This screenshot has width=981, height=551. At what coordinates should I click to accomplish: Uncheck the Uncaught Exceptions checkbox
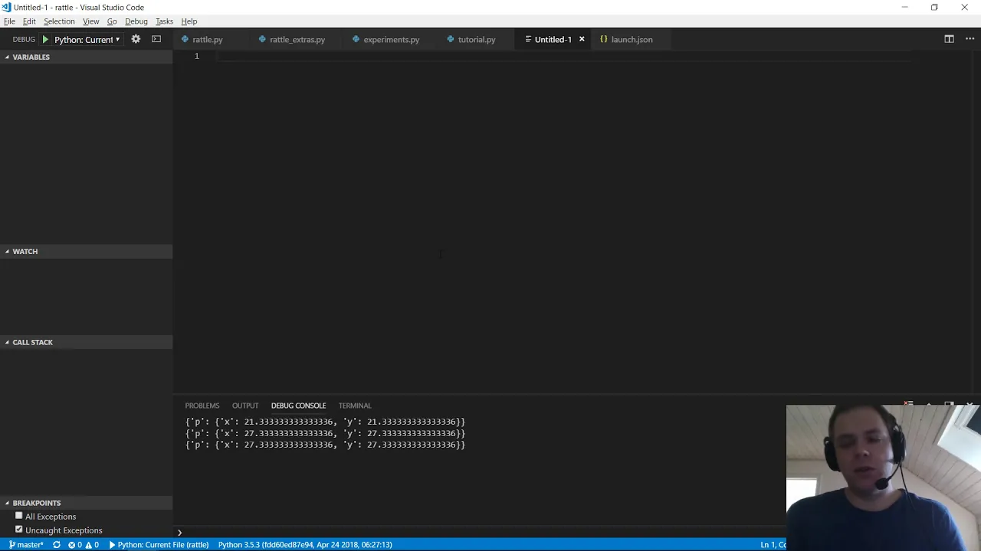click(19, 530)
